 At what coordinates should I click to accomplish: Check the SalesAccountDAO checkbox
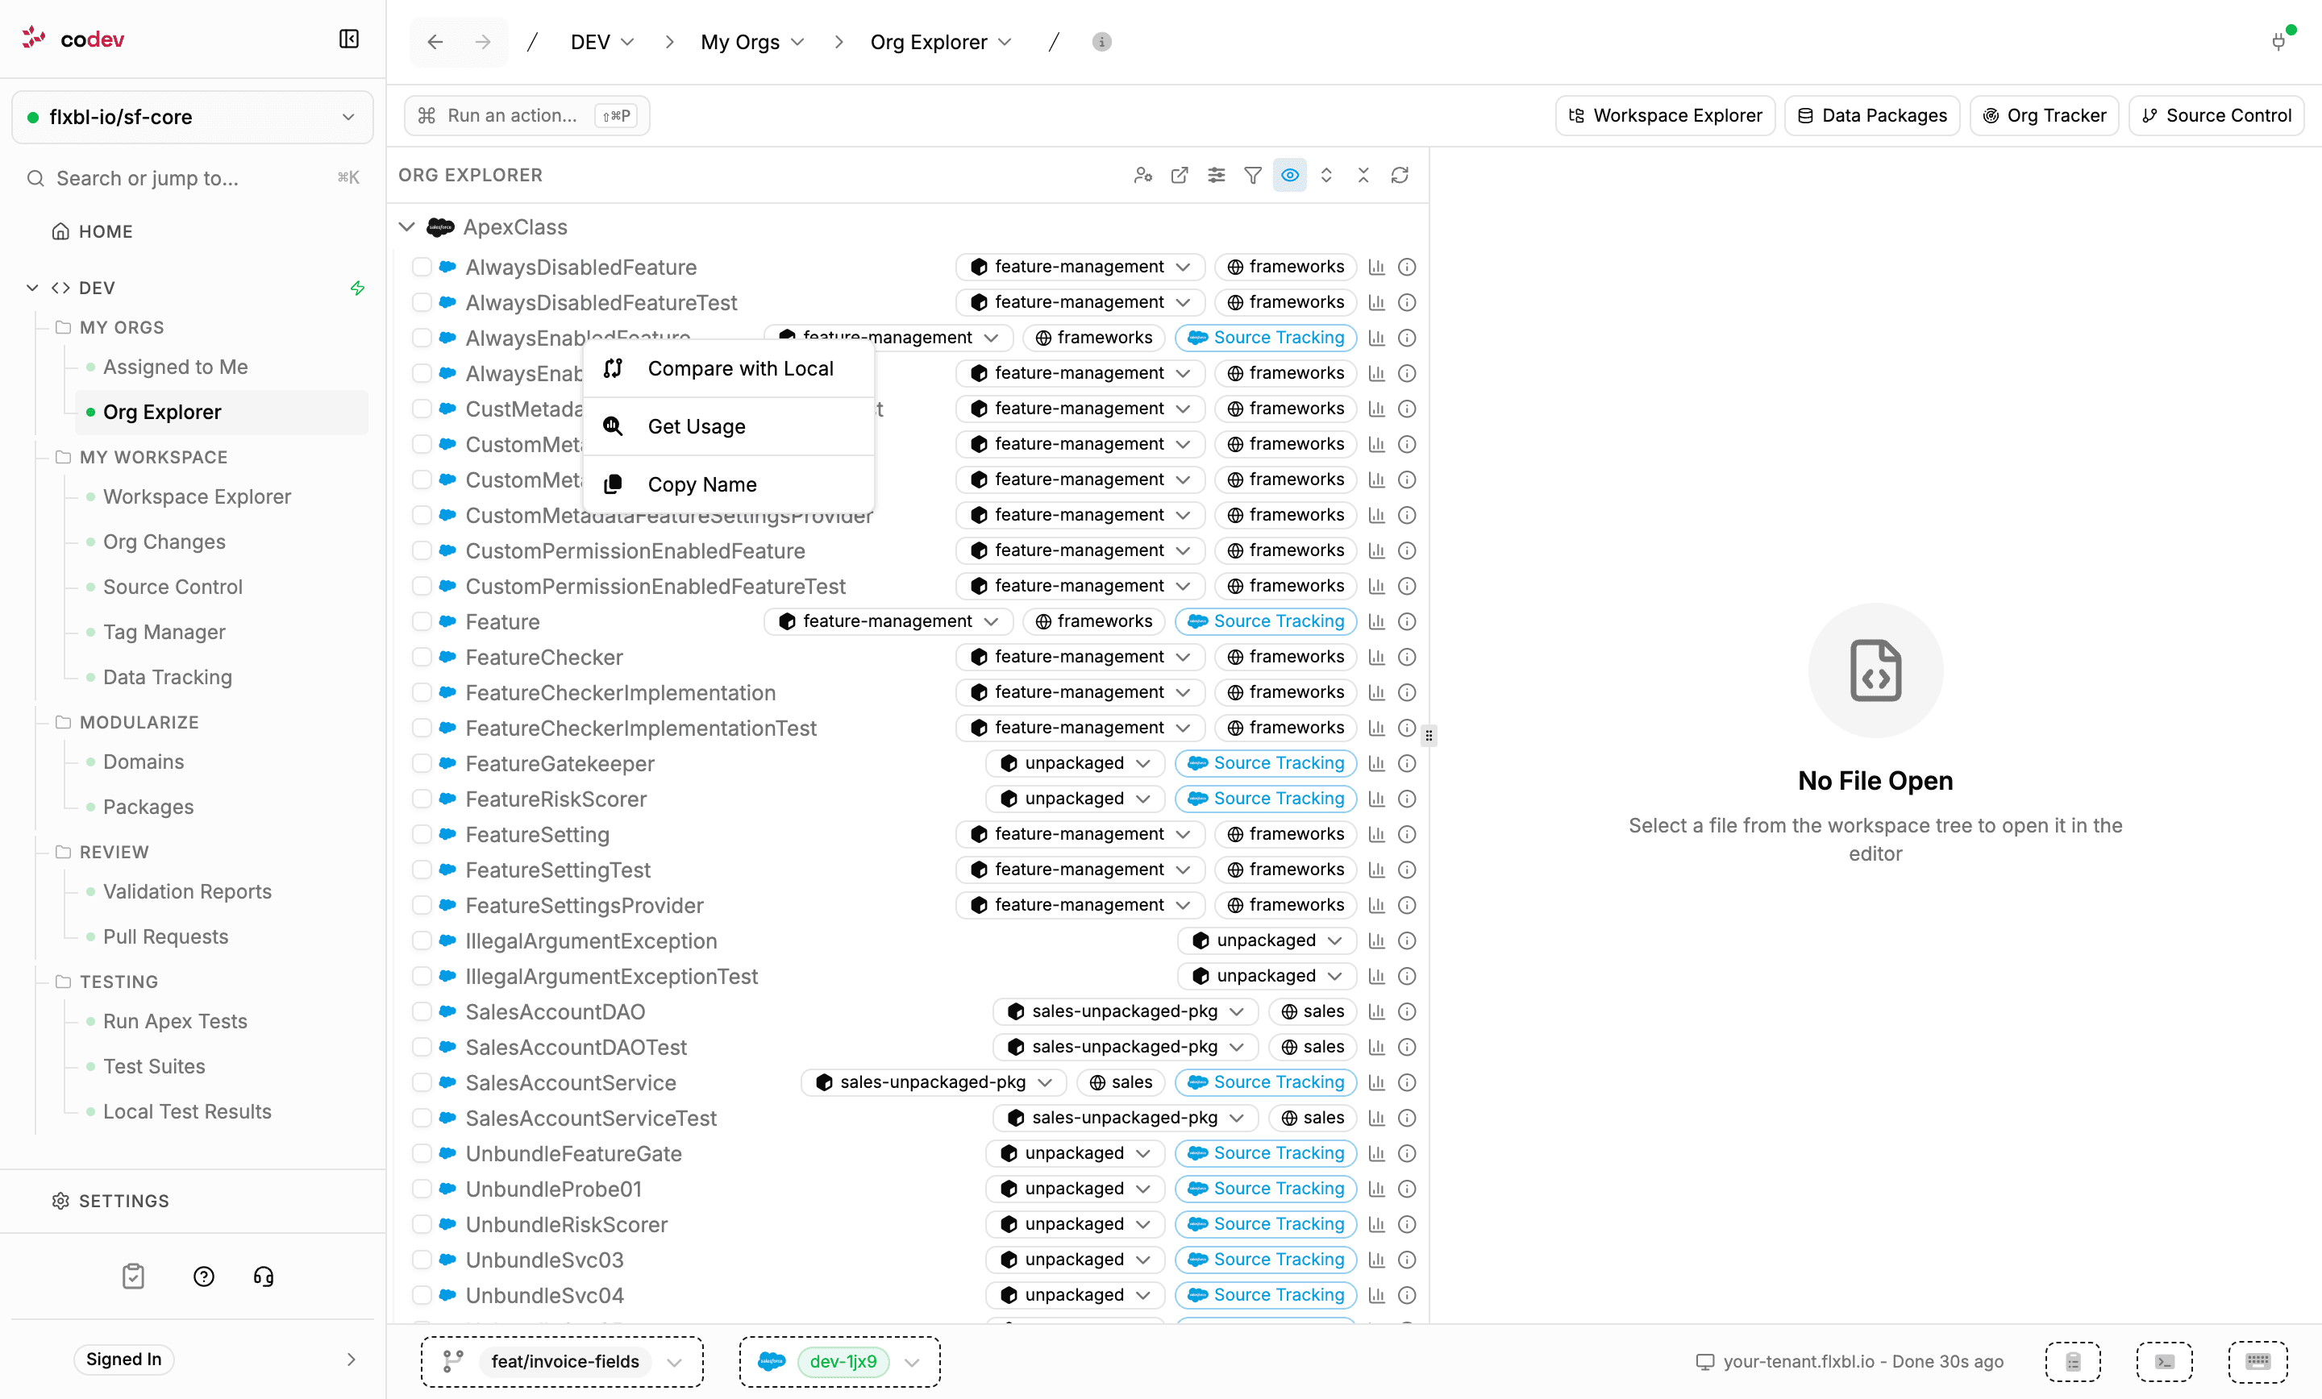pos(421,1012)
